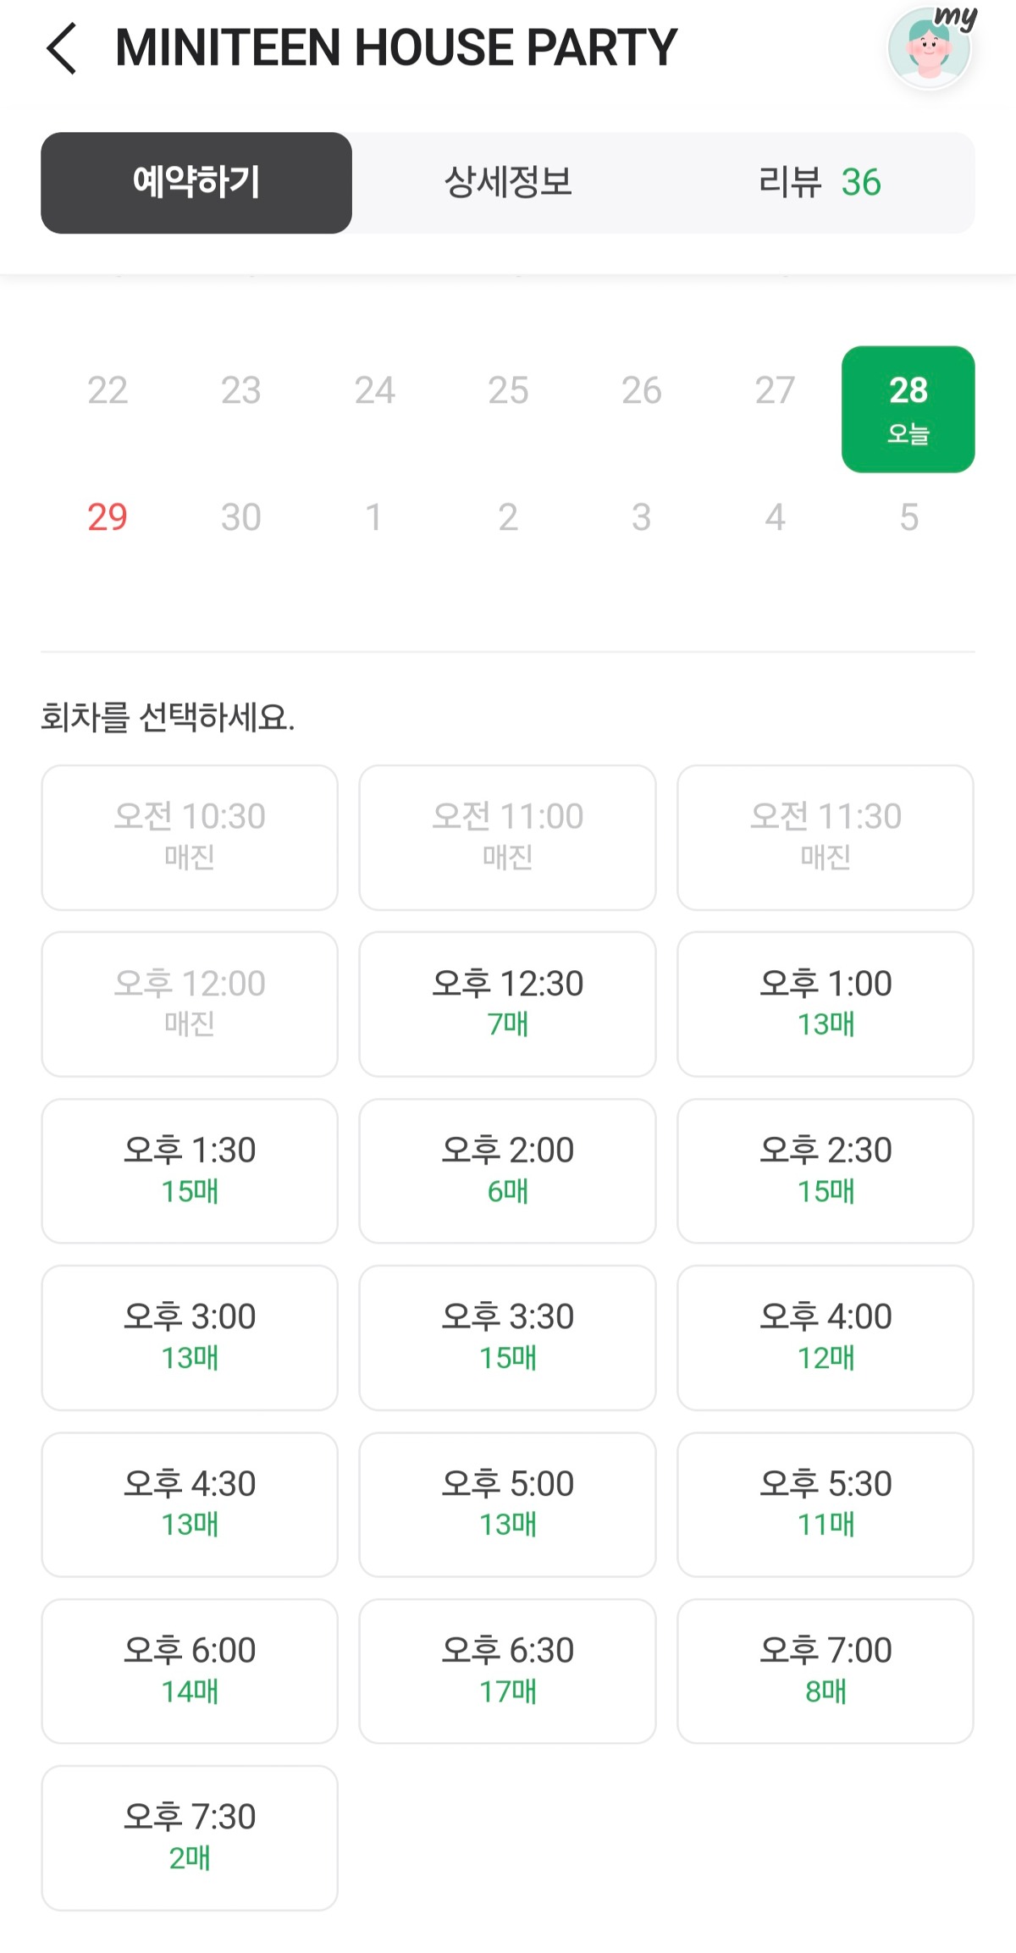Tap the 오후 3:30 time slot
This screenshot has height=1953, width=1016.
point(507,1337)
